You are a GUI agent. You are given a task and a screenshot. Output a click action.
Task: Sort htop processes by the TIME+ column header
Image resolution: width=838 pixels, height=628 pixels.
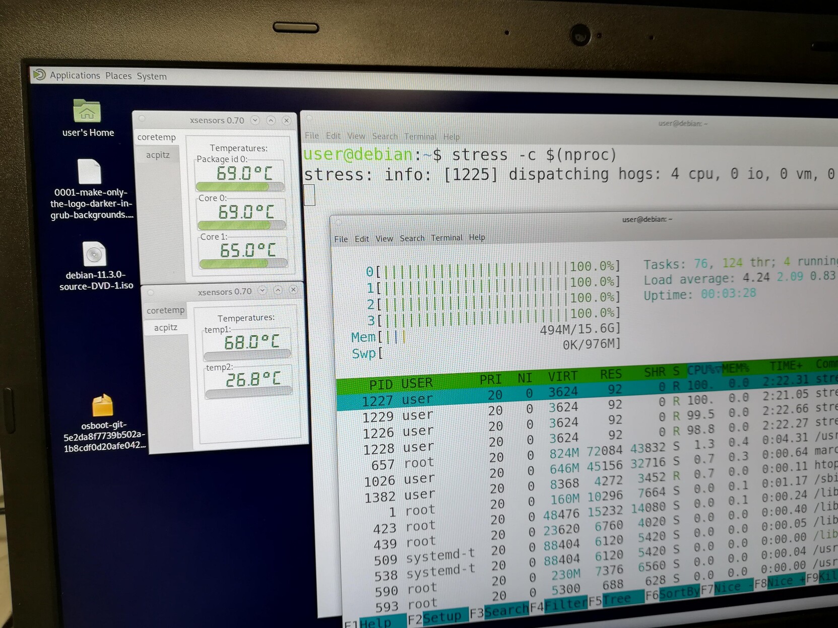[x=786, y=366]
